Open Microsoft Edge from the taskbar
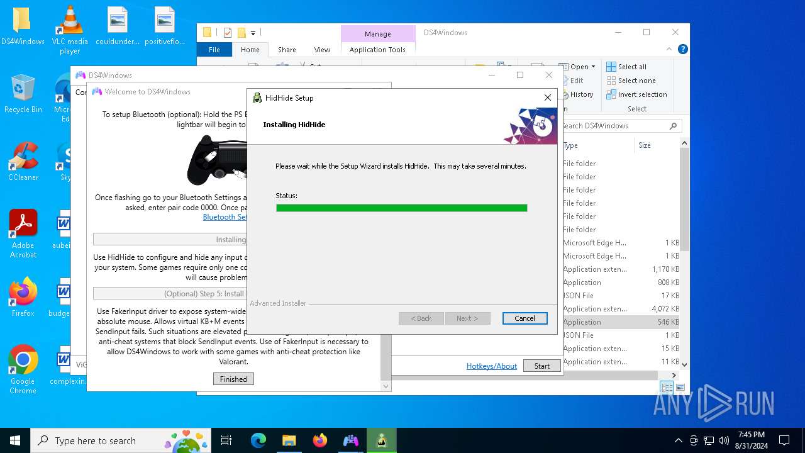This screenshot has width=805, height=453. [258, 440]
